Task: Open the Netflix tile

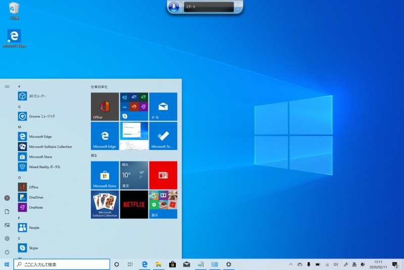Action: (x=134, y=204)
